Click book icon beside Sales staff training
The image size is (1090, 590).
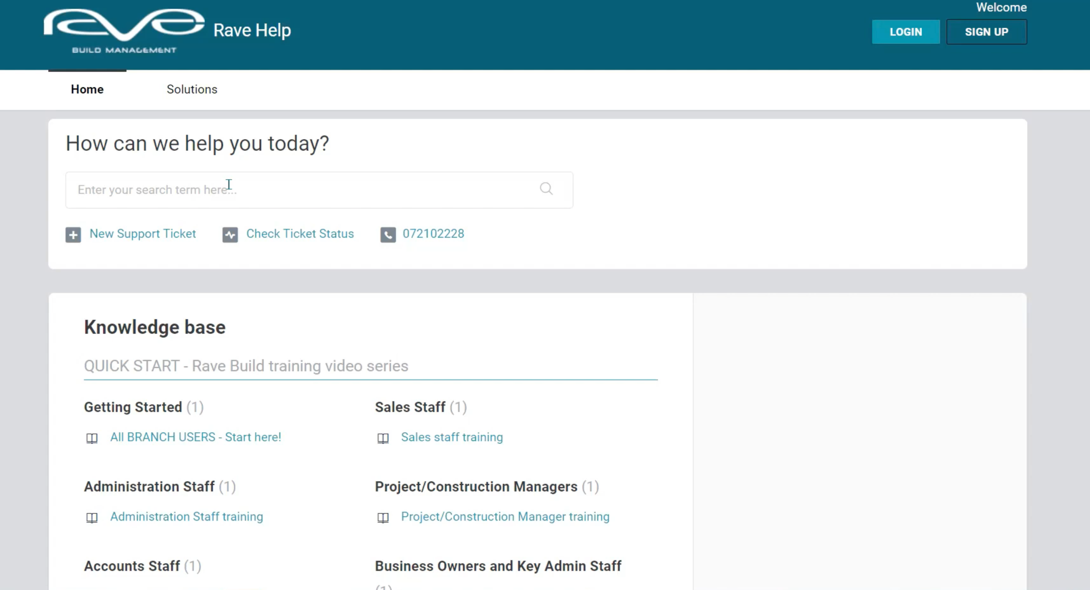click(383, 438)
